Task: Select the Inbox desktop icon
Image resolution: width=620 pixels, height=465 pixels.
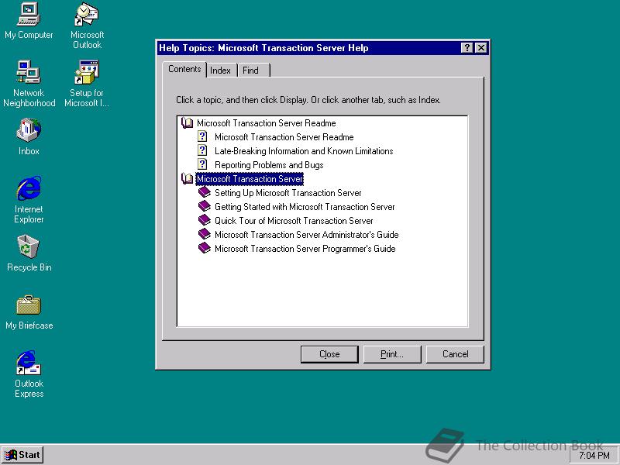Action: [29, 136]
